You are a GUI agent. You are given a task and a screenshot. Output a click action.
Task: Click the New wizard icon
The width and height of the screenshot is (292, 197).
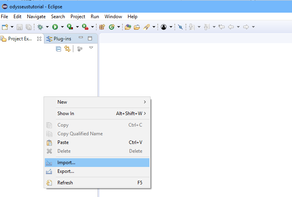click(5, 27)
